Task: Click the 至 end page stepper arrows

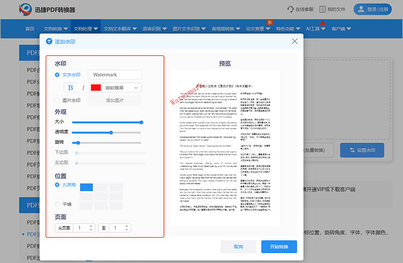Action: [126, 228]
